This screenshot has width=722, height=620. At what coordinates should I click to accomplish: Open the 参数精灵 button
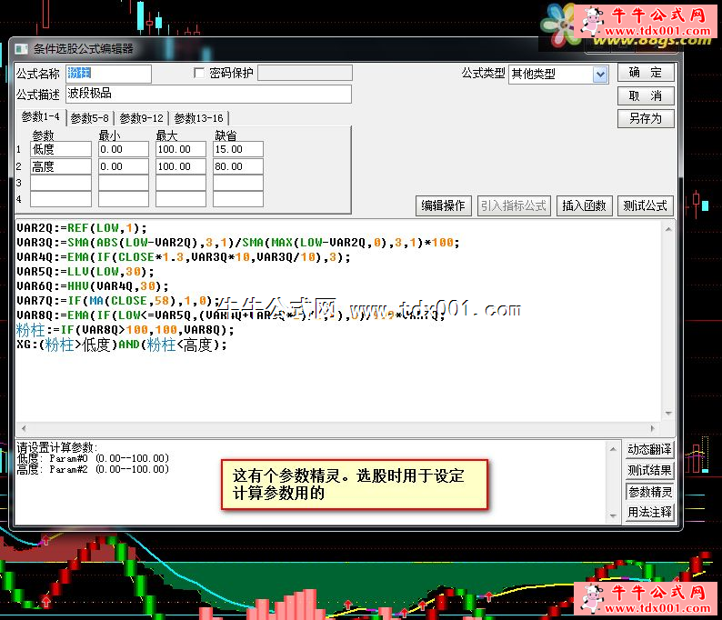tap(649, 492)
